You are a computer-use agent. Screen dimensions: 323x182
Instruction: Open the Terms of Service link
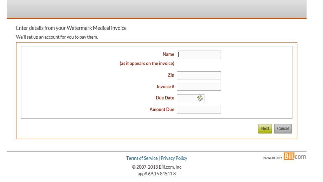pyautogui.click(x=142, y=158)
